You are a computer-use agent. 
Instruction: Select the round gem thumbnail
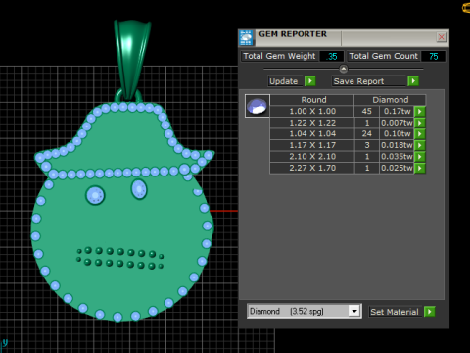pyautogui.click(x=258, y=106)
